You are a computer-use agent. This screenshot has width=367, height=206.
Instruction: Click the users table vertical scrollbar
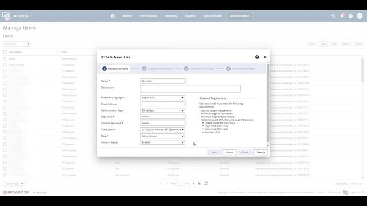362,70
